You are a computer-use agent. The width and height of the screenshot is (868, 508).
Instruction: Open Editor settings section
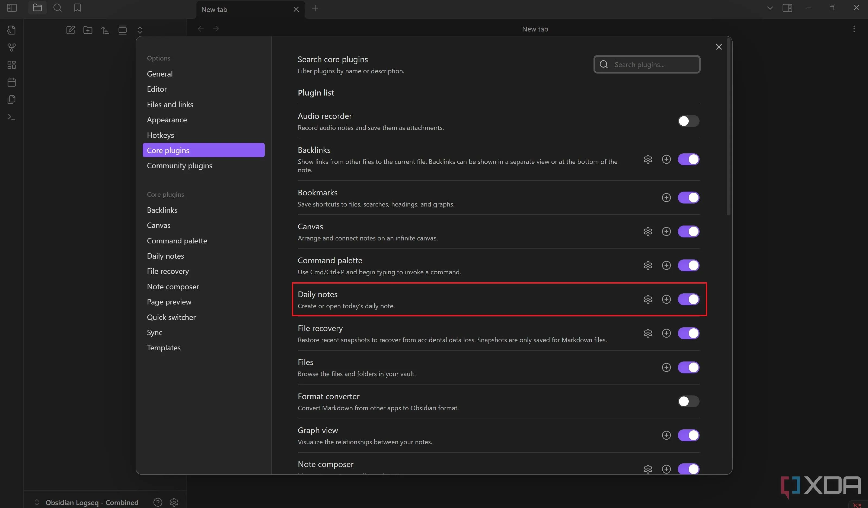pyautogui.click(x=203, y=89)
